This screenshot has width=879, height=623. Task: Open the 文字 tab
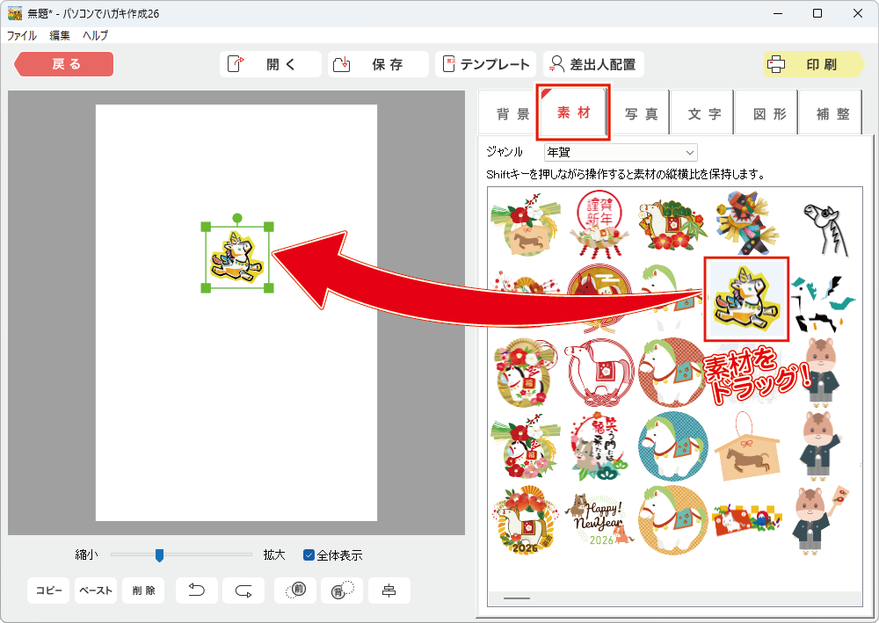point(704,114)
